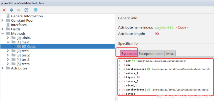Click the 'invokevirtual' instruction text

coord(136,90)
